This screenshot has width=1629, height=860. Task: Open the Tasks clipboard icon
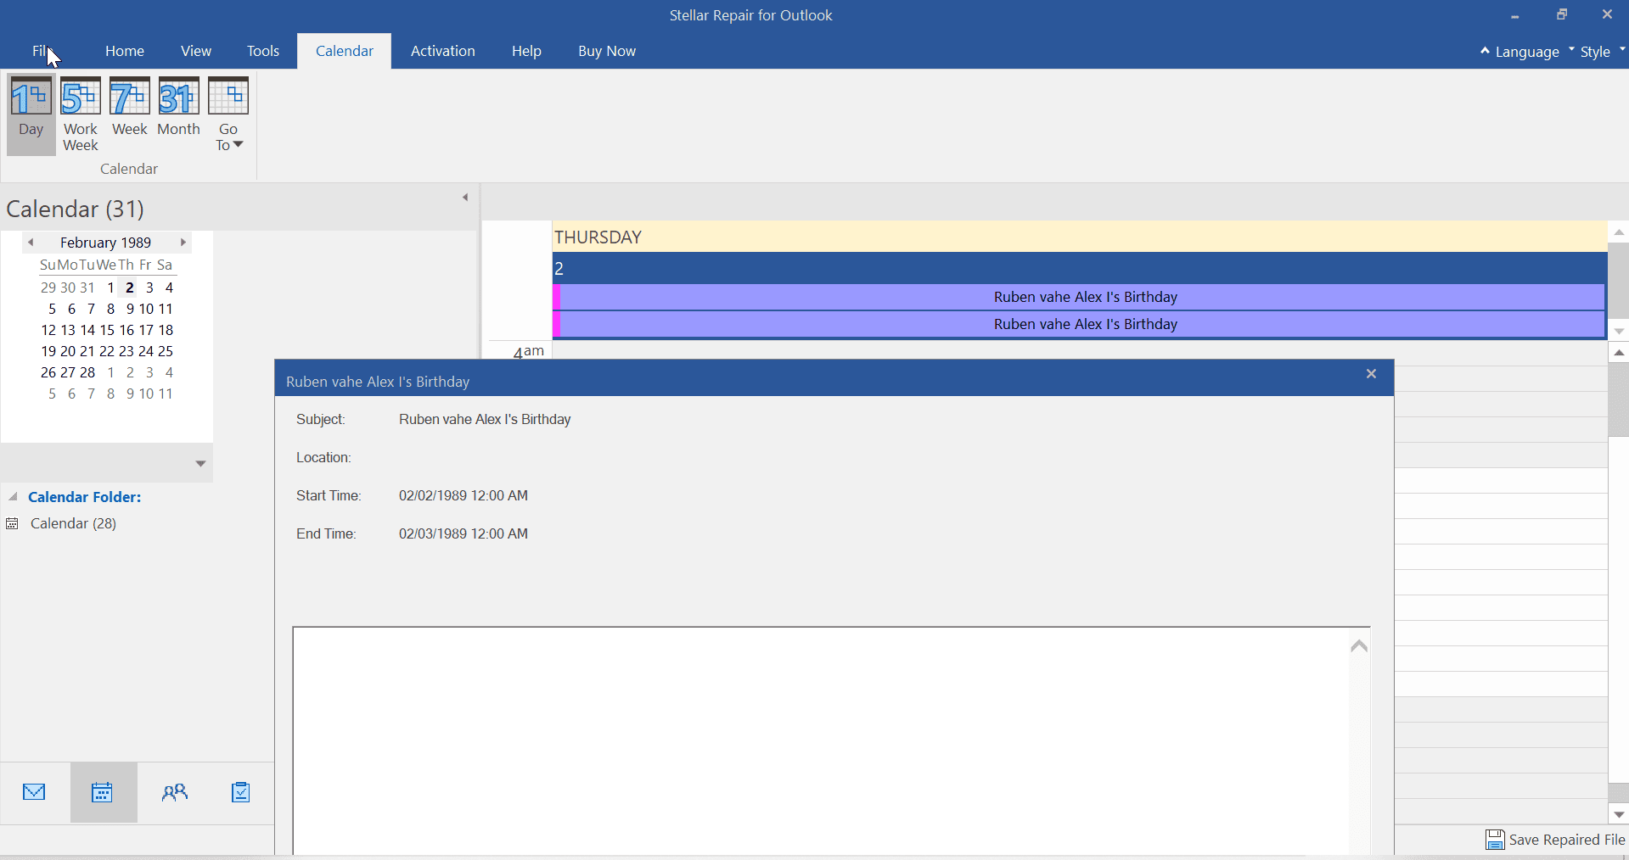tap(240, 792)
